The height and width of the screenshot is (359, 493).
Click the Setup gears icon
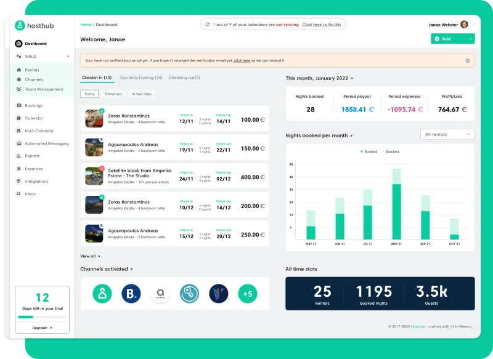pos(18,56)
